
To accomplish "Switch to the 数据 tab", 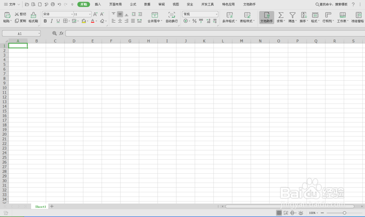I will point(147,4).
